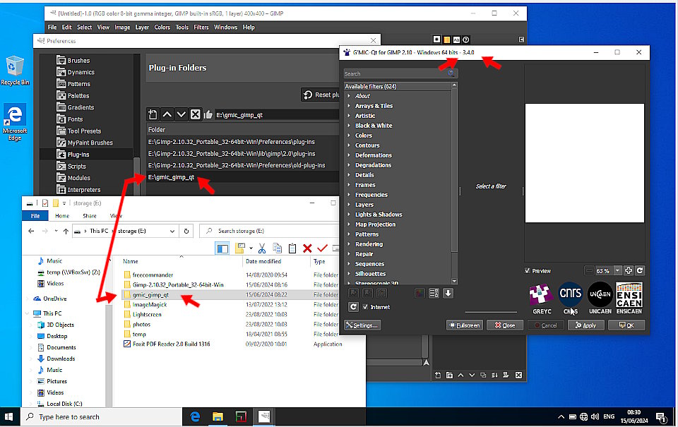Click the Copy icon in File Explorer toolbar
Screen dimensions: 678x427
(x=277, y=248)
